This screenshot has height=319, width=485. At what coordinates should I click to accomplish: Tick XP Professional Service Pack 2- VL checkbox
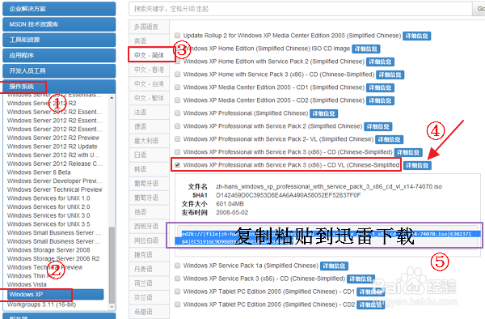click(x=178, y=139)
